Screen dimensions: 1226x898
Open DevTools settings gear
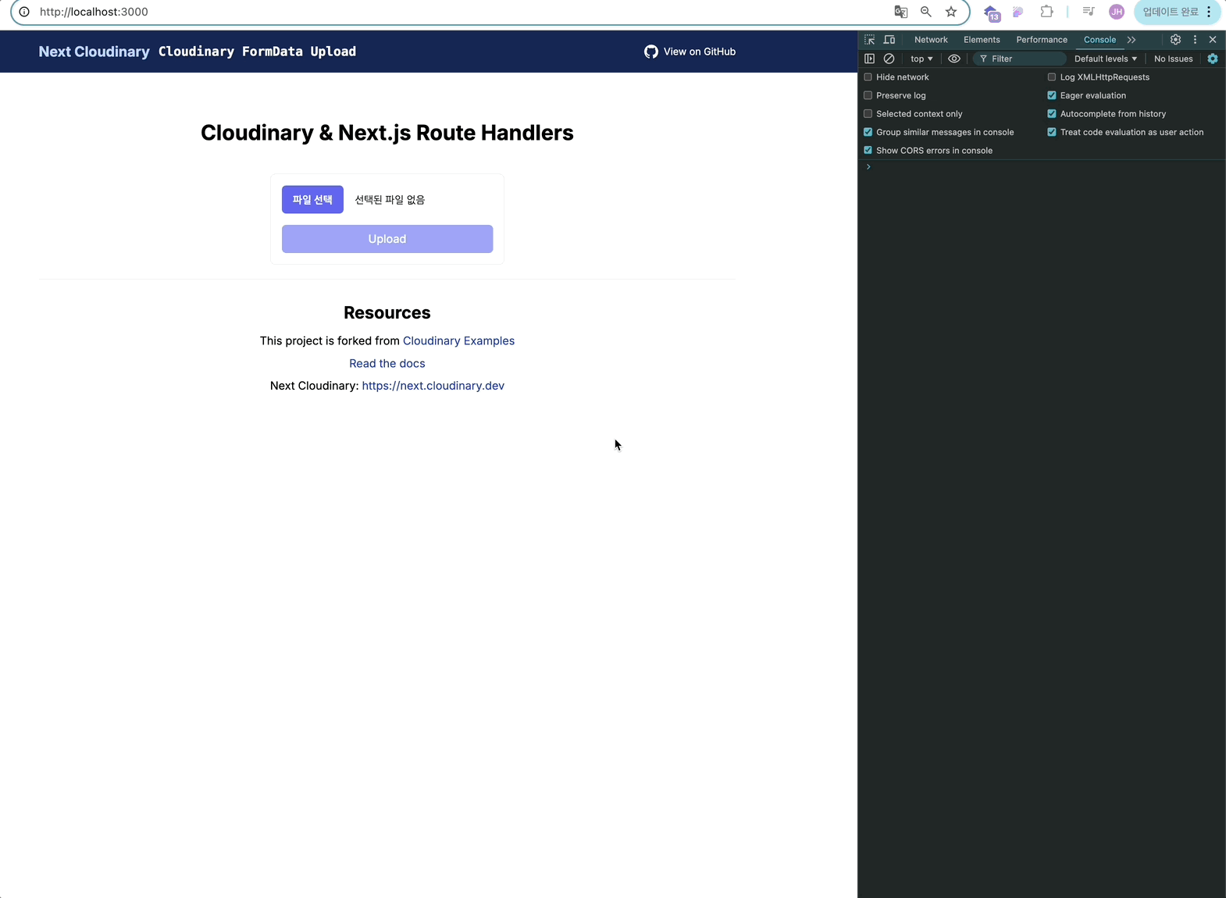tap(1175, 40)
